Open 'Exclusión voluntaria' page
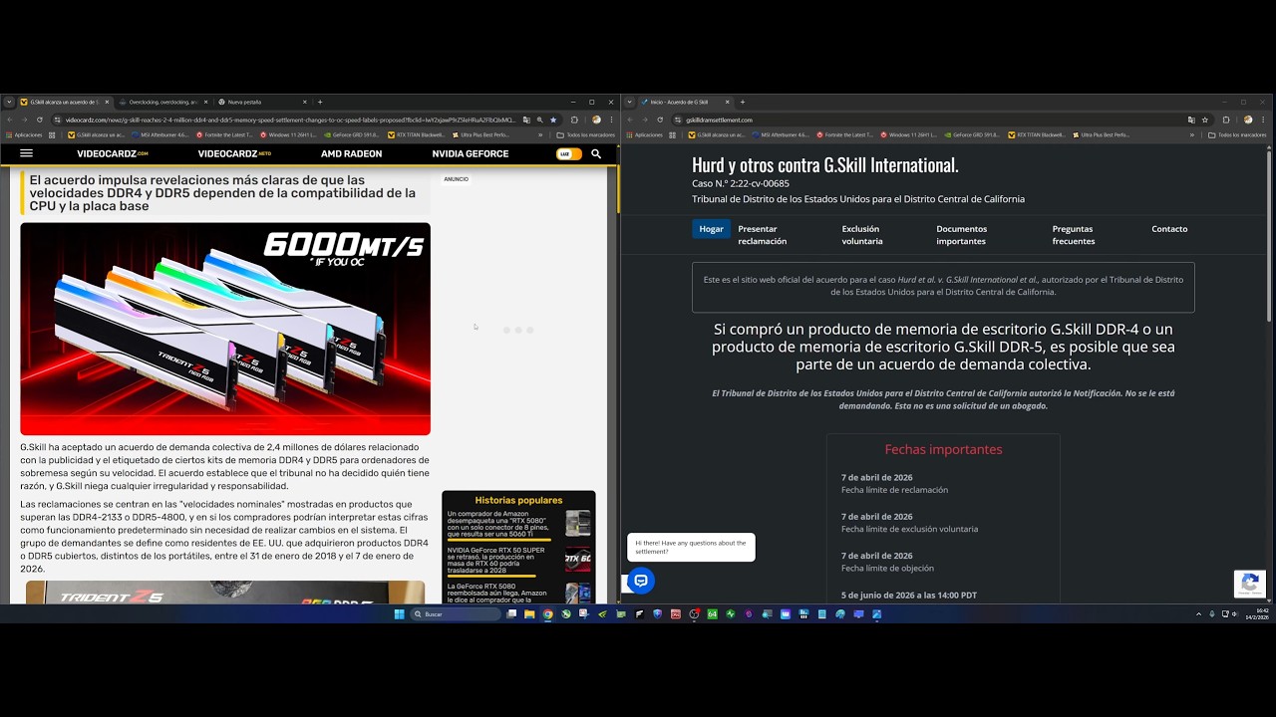This screenshot has height=717, width=1276. pos(862,235)
